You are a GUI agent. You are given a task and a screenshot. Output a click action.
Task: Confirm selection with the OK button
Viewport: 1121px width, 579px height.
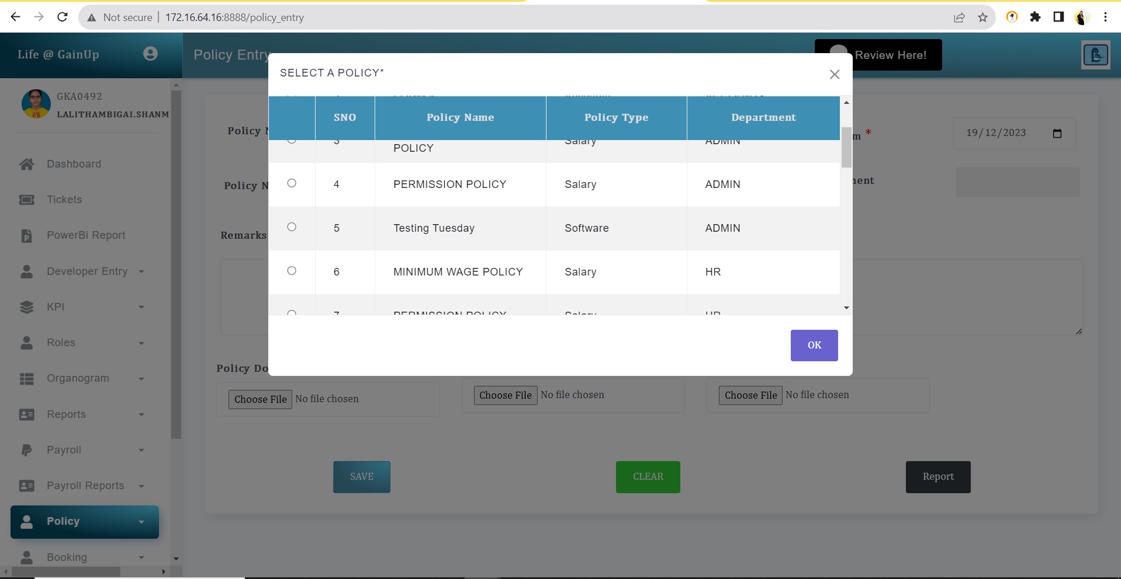(814, 346)
